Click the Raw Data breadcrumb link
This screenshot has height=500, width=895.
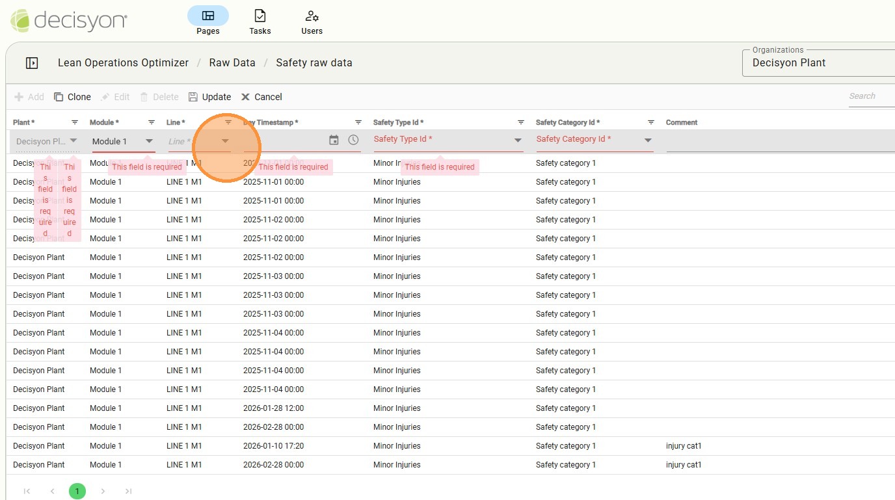tap(232, 63)
